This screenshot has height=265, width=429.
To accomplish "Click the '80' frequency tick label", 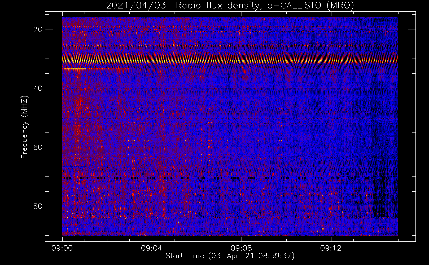I will [38, 206].
